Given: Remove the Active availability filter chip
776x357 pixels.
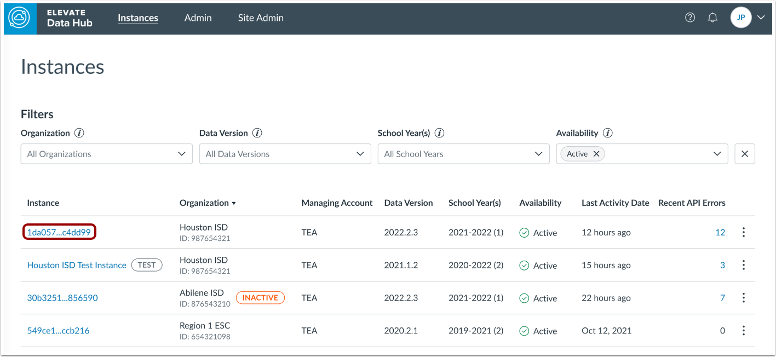Looking at the screenshot, I should 596,154.
